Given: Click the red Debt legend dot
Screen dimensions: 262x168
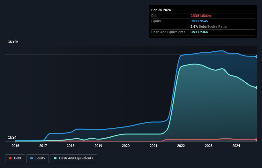Looking at the screenshot, I should [x=10, y=158].
